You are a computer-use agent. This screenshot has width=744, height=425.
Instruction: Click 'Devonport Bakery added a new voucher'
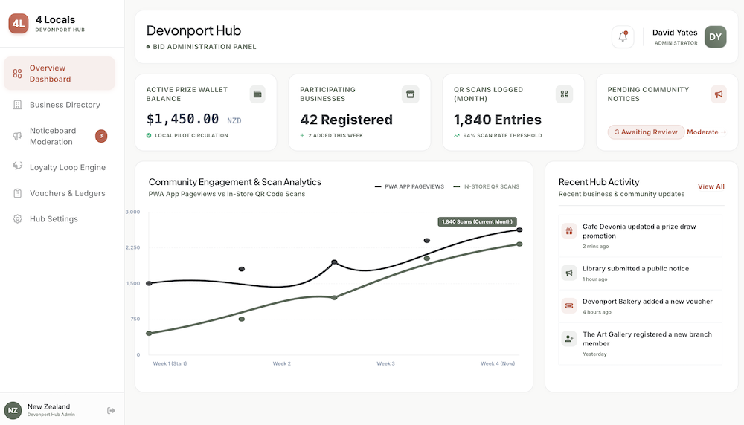647,302
